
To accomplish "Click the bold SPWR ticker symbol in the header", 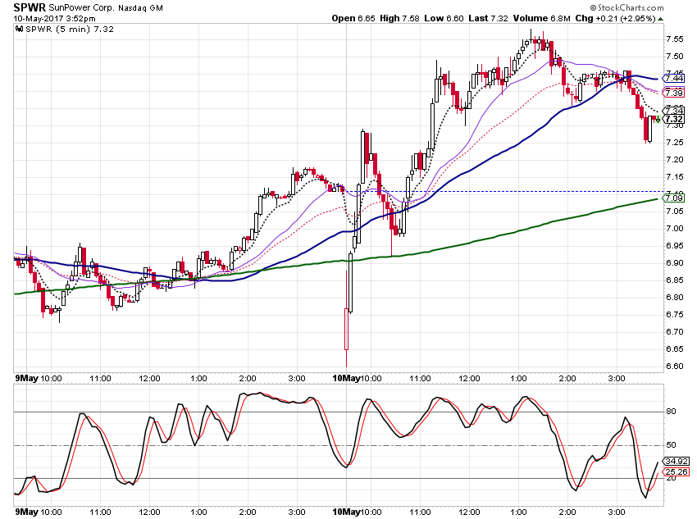I will (30, 7).
